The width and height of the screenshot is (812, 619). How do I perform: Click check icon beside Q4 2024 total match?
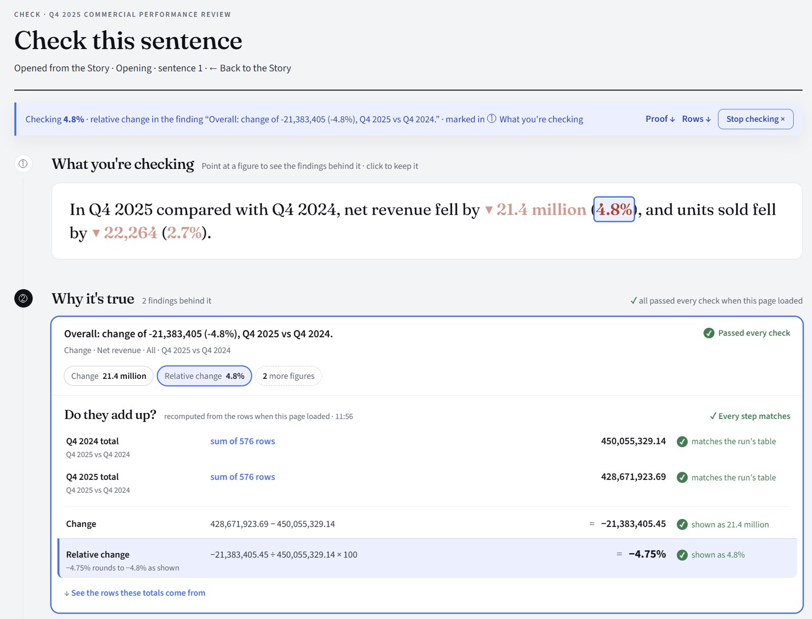click(682, 441)
